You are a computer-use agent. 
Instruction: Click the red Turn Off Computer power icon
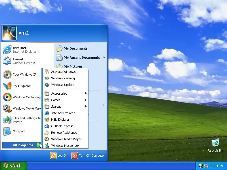click(x=75, y=156)
